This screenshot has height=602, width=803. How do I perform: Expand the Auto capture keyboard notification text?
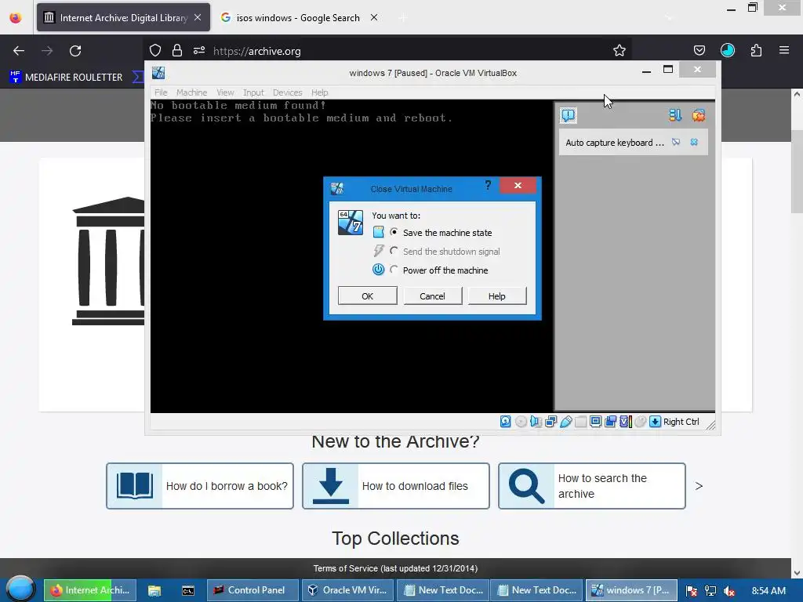click(x=615, y=143)
